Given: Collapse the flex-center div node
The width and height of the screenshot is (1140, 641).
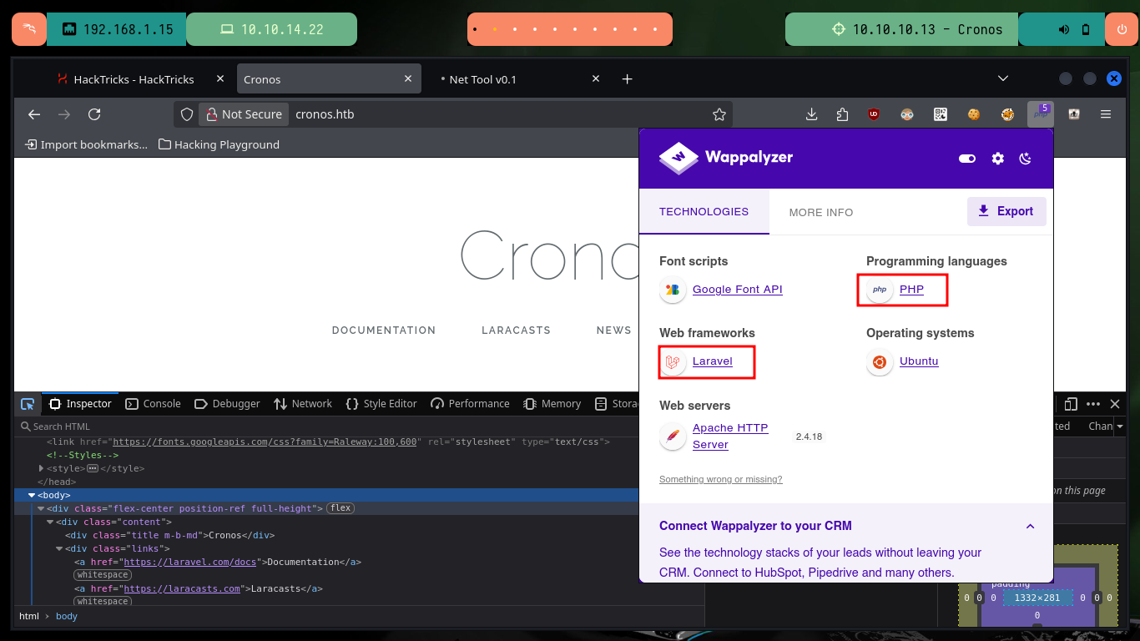Looking at the screenshot, I should click(x=41, y=509).
